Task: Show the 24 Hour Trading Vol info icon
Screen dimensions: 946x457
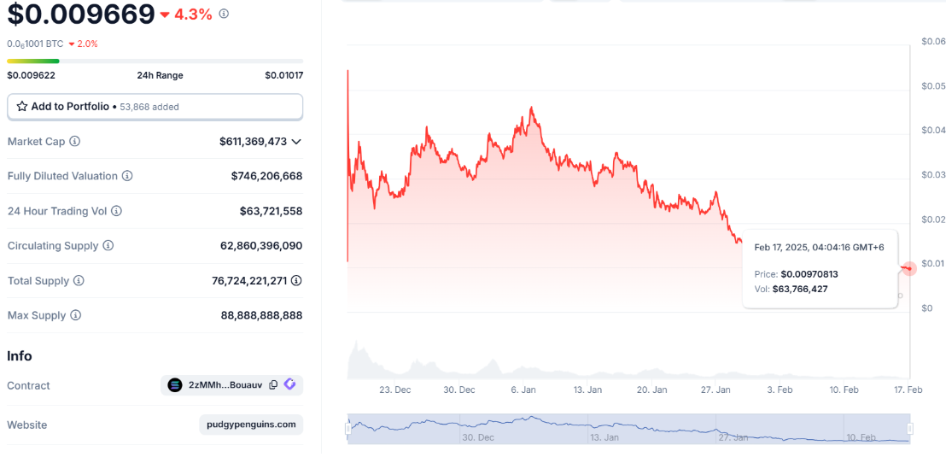Action: pos(116,211)
